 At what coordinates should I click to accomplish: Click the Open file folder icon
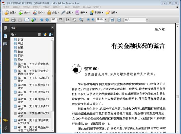tap(6, 20)
